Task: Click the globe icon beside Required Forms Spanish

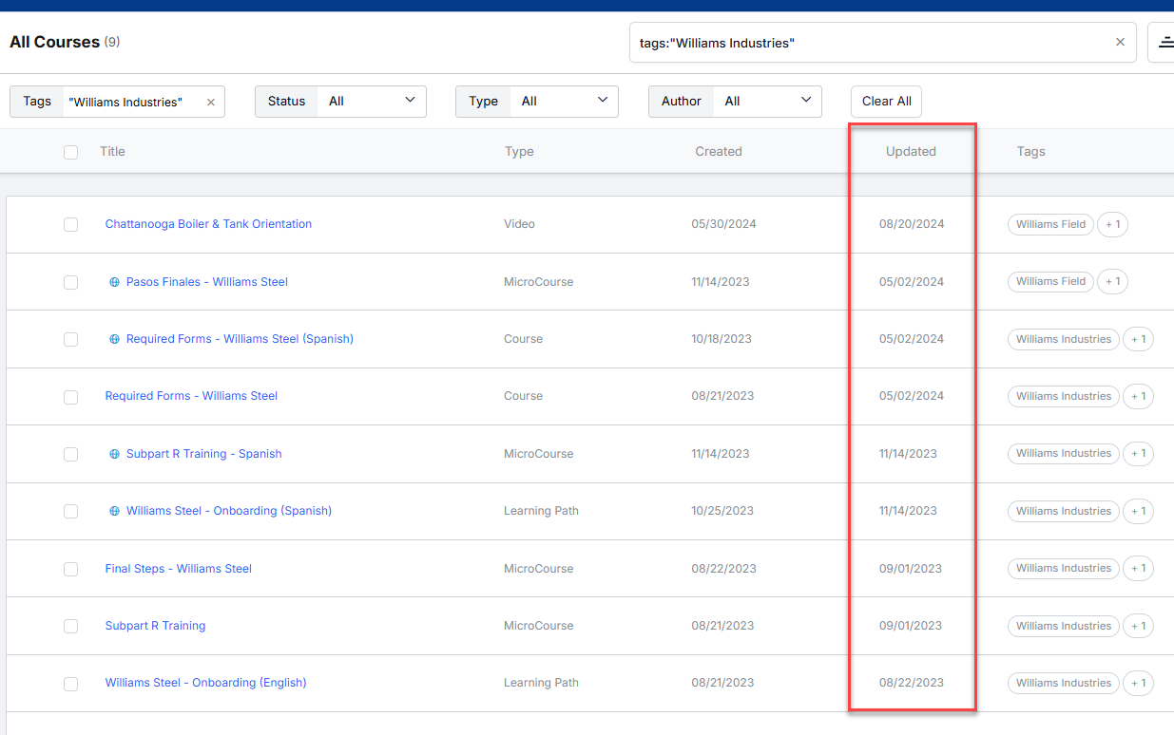Action: [115, 339]
